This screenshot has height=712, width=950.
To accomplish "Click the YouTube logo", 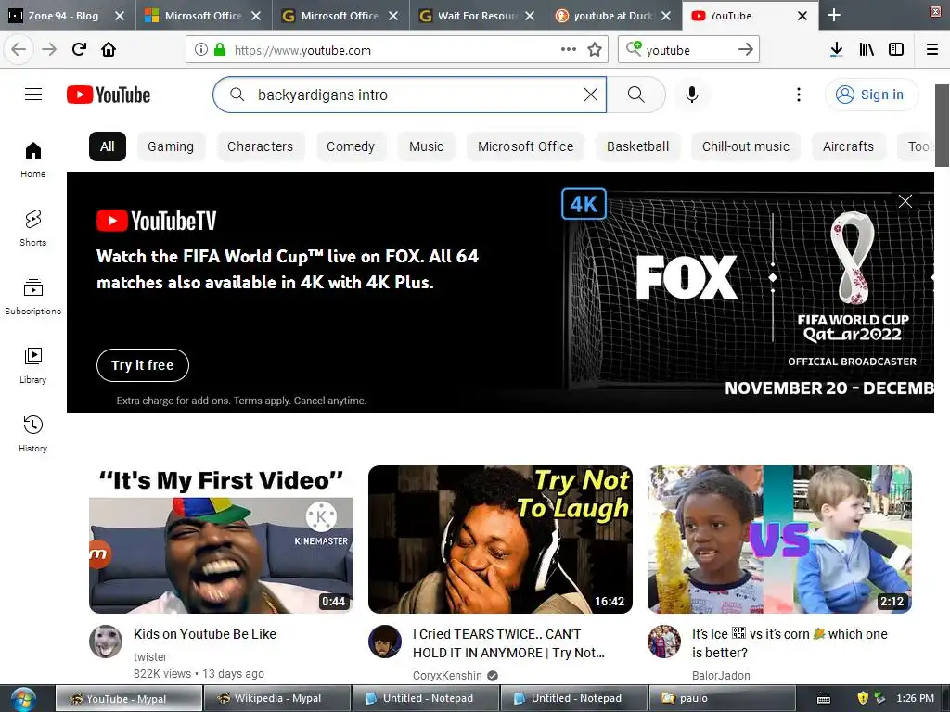I will point(109,95).
